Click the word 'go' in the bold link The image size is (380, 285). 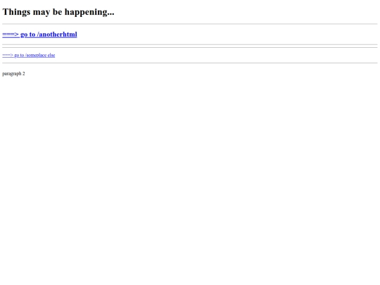(24, 35)
